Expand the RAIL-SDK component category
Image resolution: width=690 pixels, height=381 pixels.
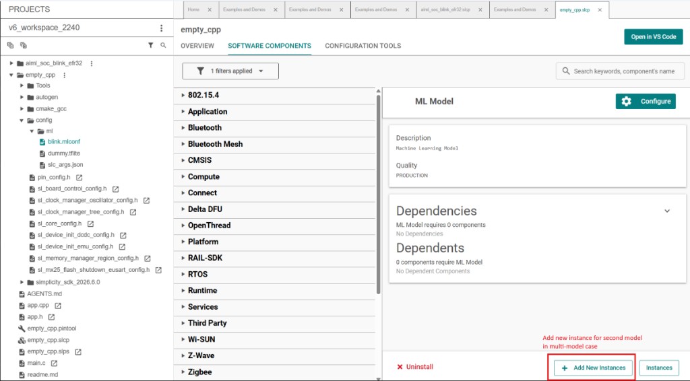tap(183, 258)
